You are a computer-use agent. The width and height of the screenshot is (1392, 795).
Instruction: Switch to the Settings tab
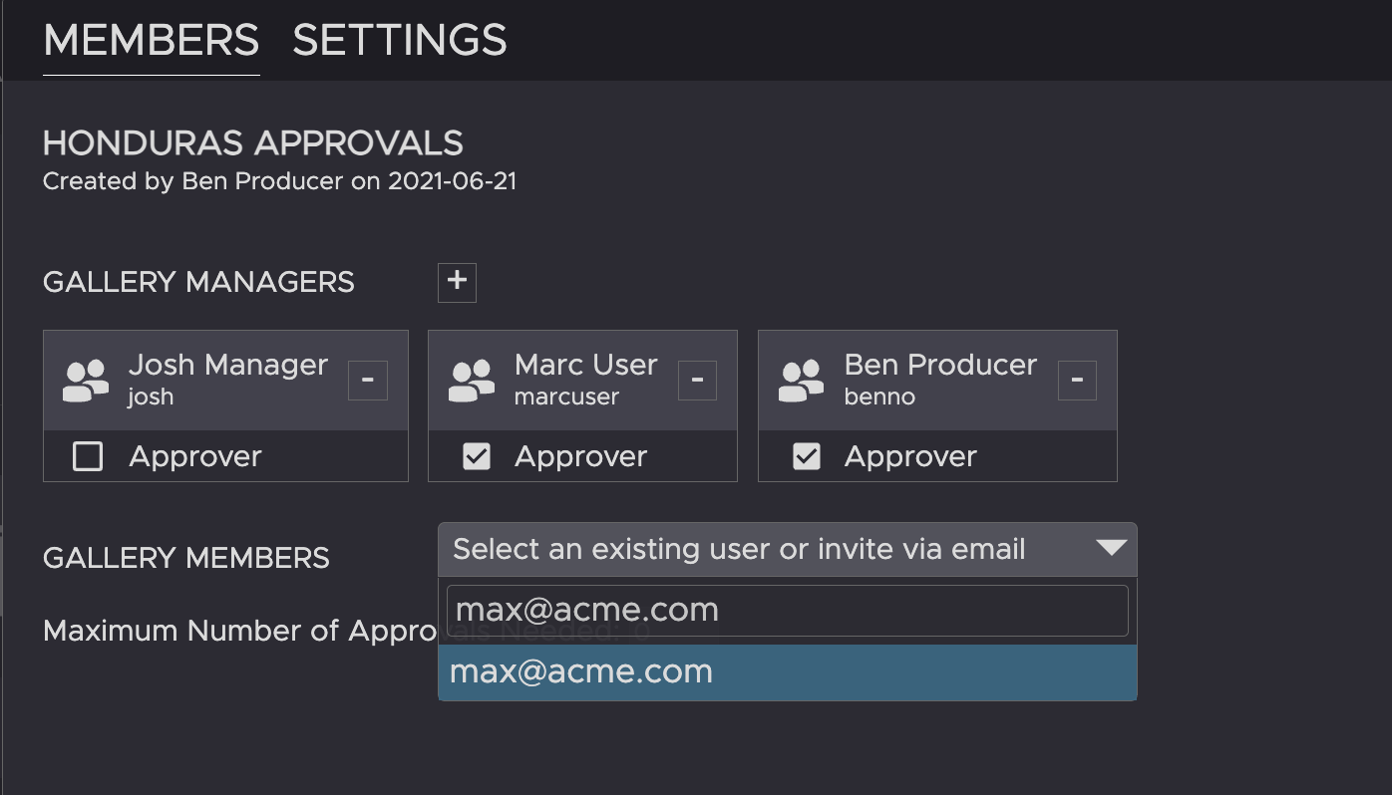400,41
